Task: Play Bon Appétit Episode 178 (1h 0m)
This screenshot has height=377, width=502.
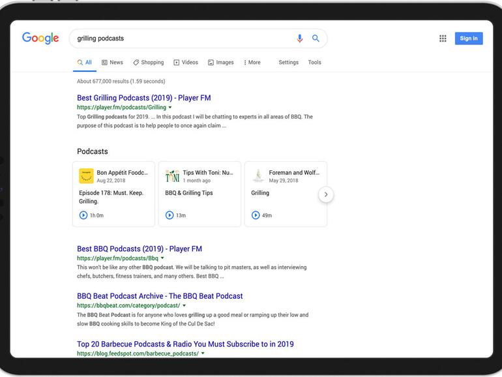Action: 83,215
